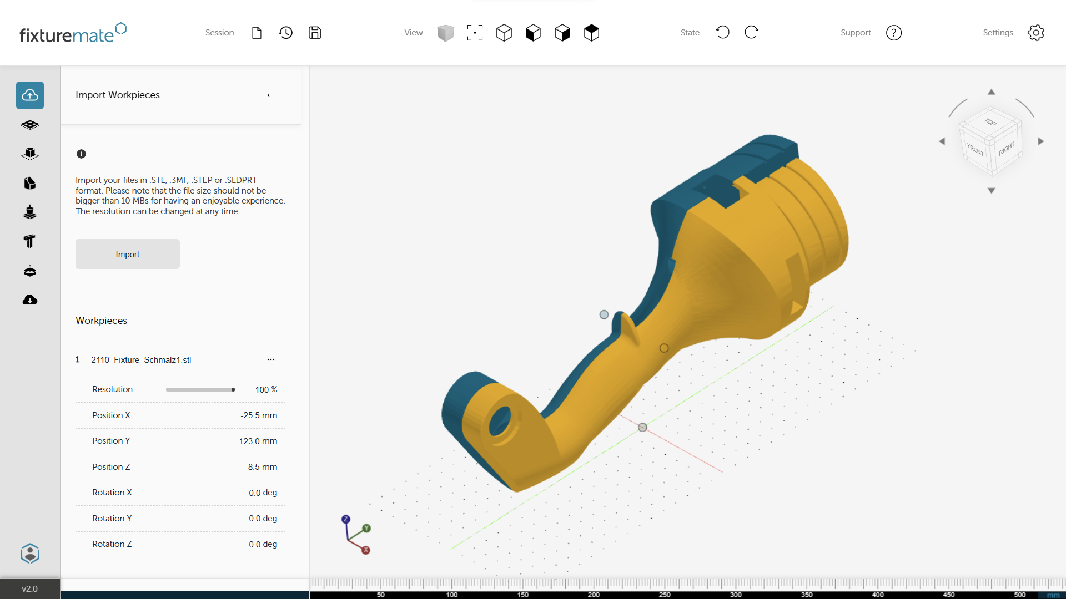Image resolution: width=1066 pixels, height=599 pixels.
Task: Open the help question mark
Action: [894, 32]
